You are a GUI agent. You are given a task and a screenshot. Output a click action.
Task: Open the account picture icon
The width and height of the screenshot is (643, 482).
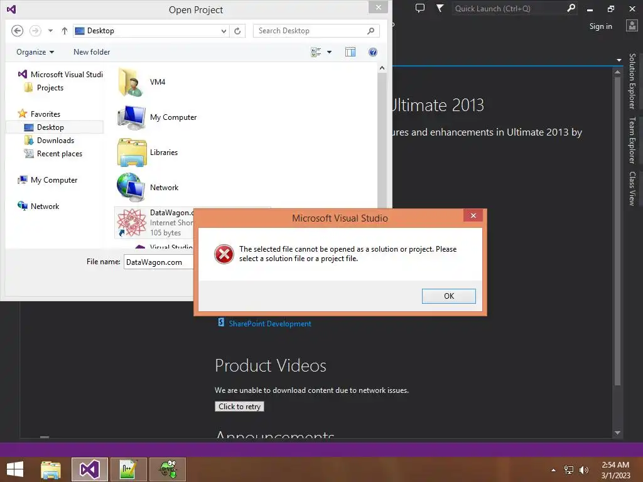coord(632,25)
